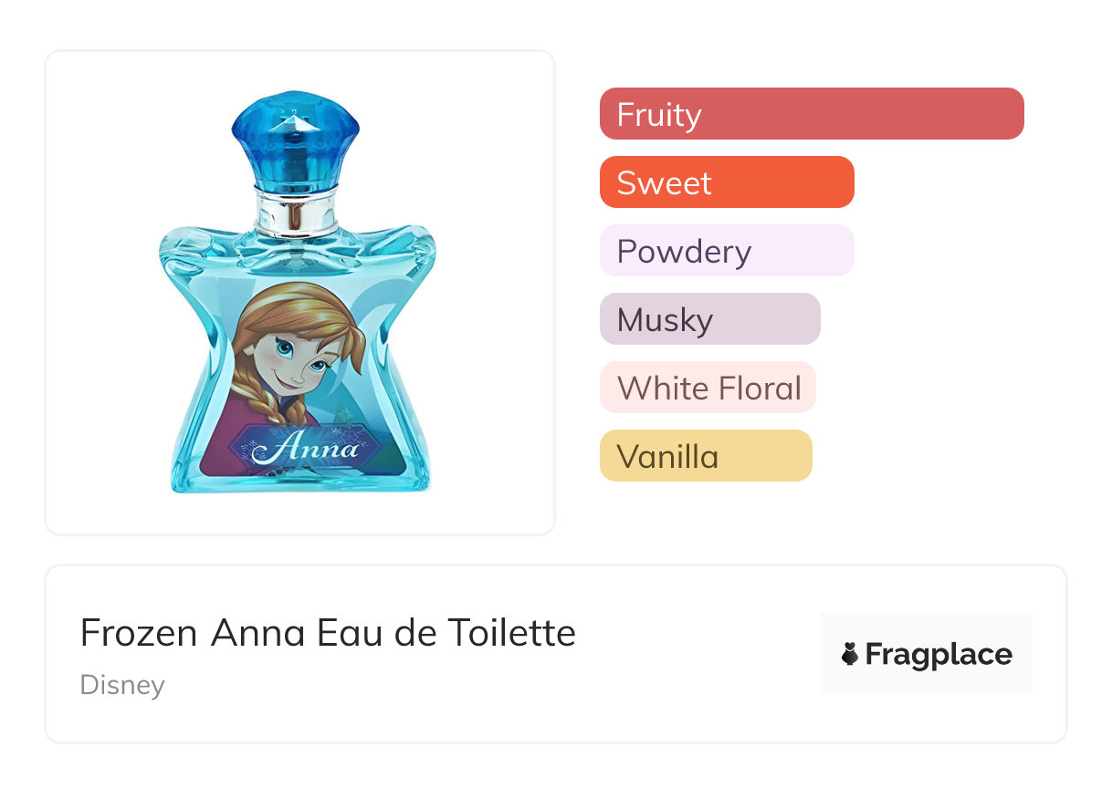Select the Musky accord bar
This screenshot has height=788, width=1112.
point(709,319)
